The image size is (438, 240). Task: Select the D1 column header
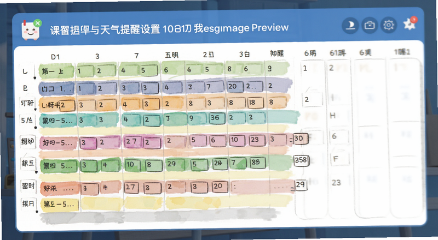[x=55, y=57]
